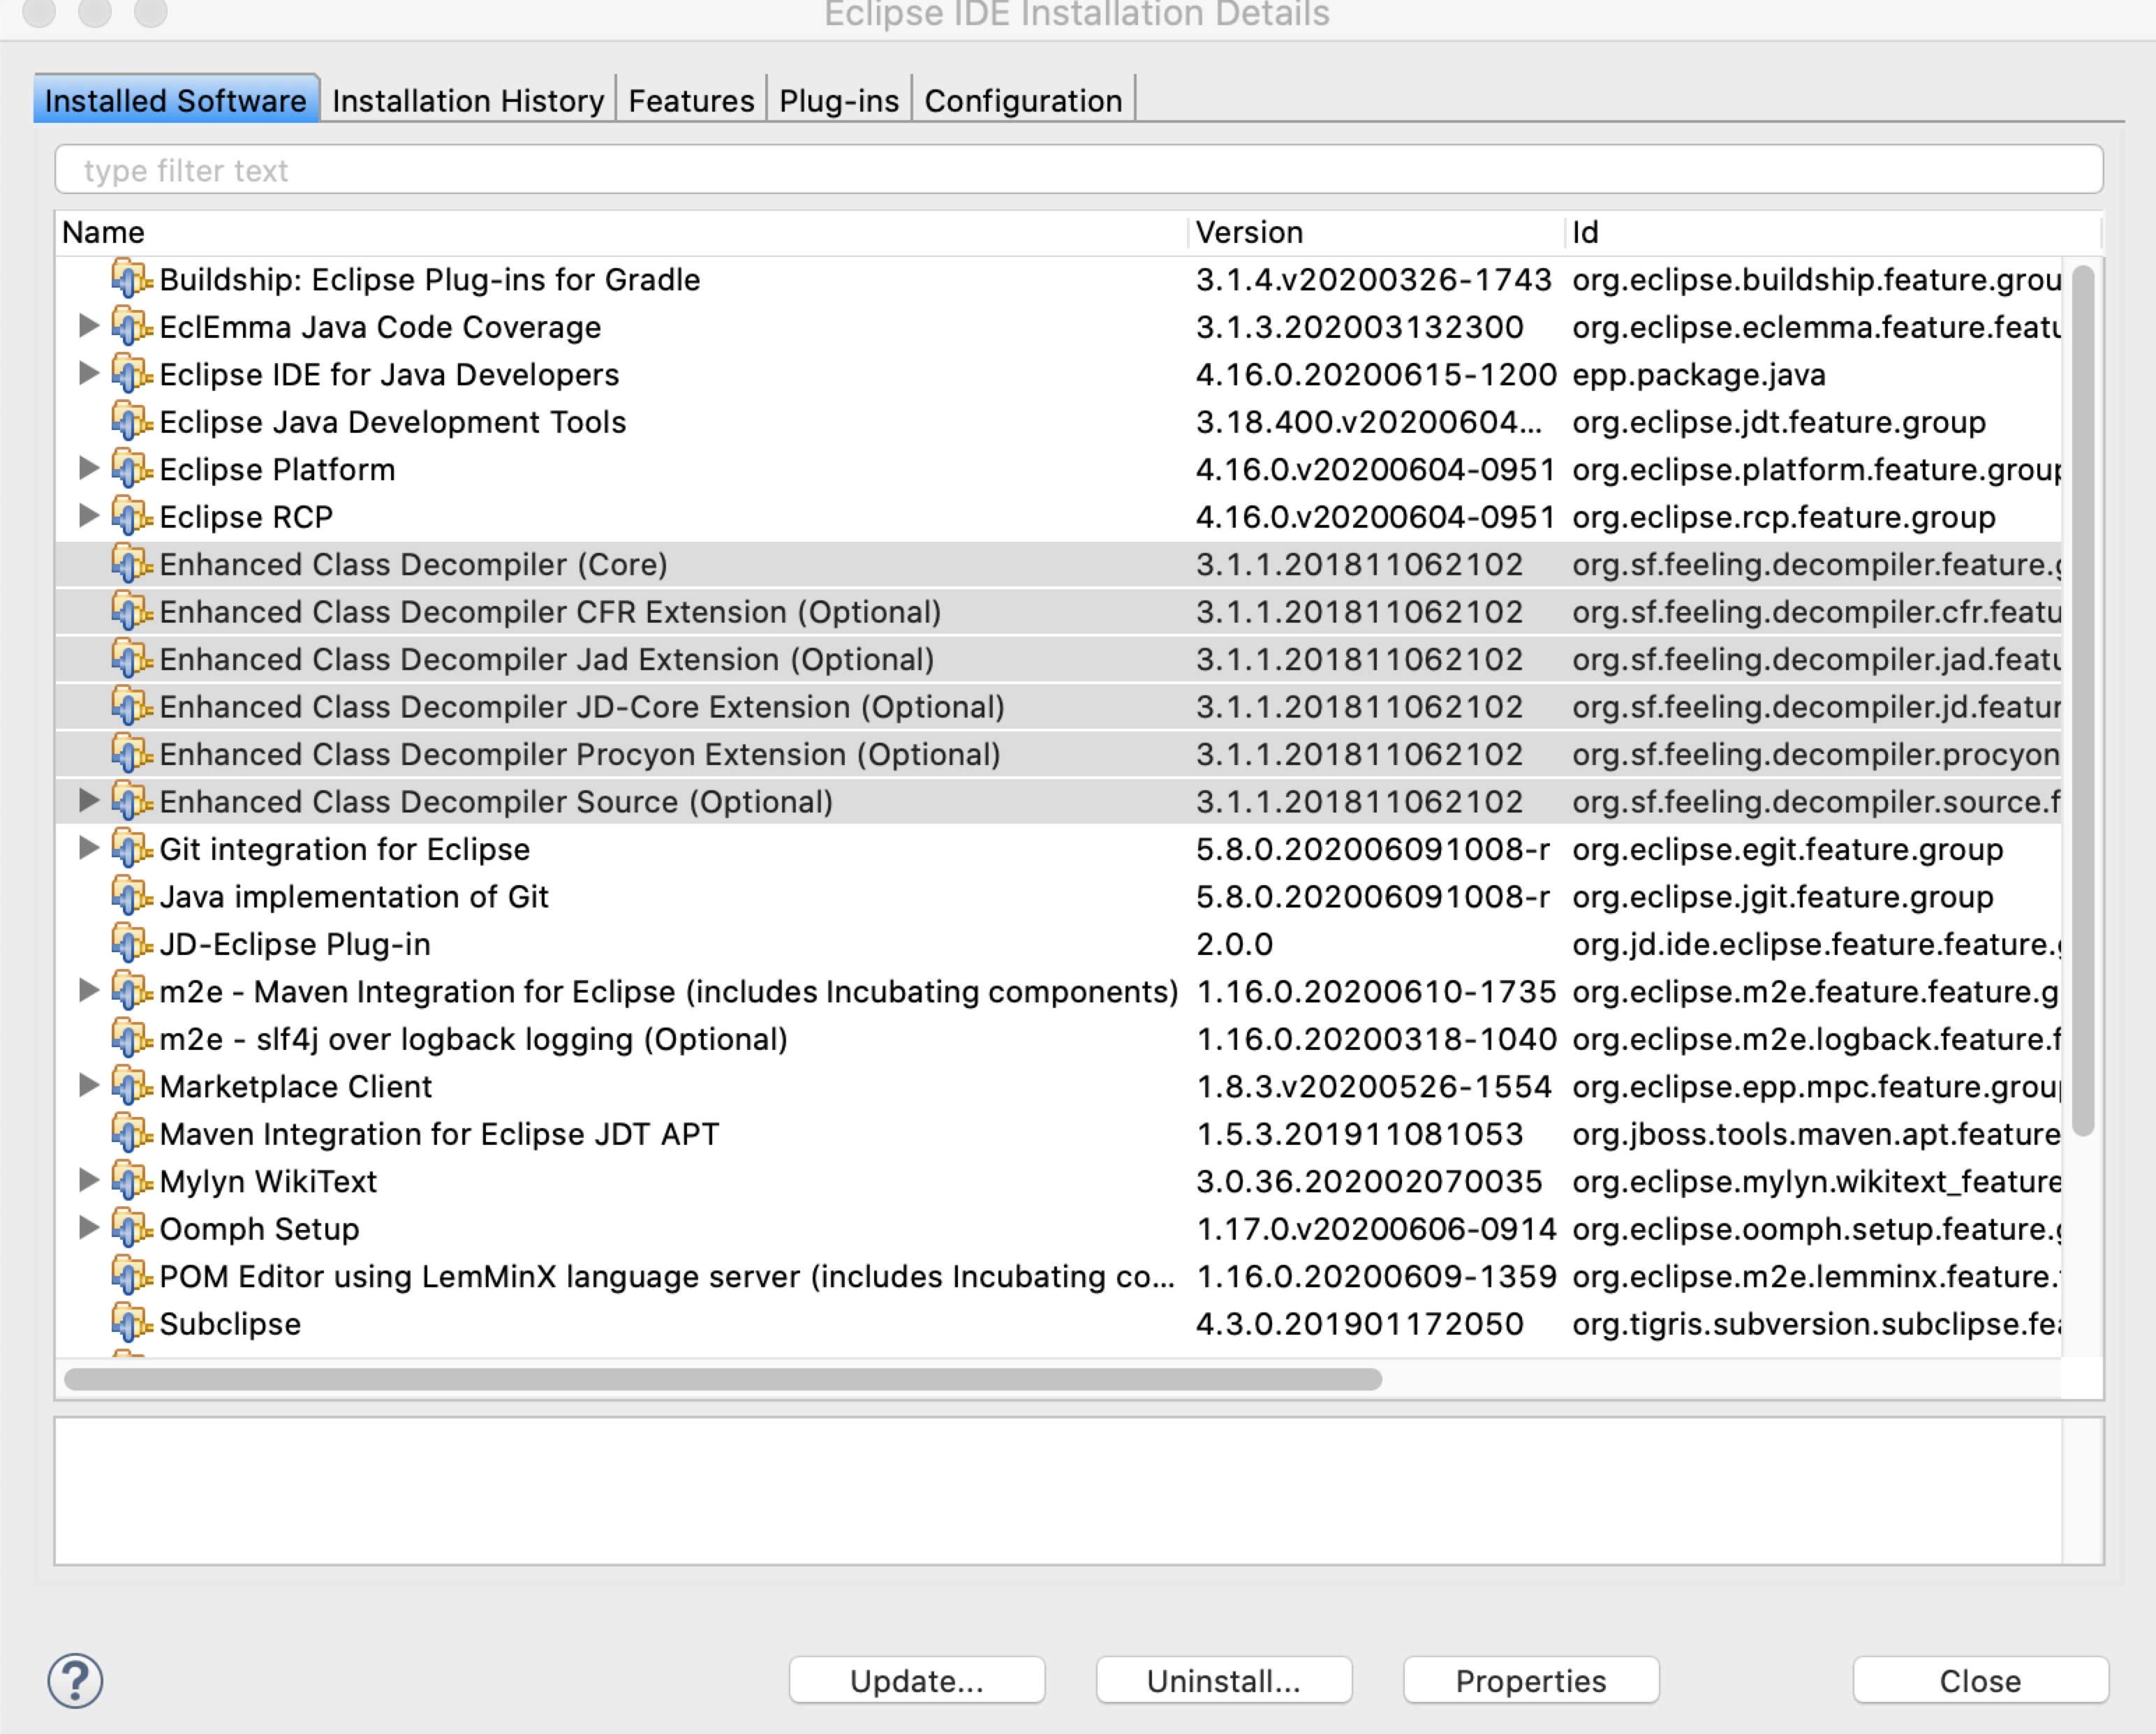This screenshot has height=1734, width=2156.
Task: Select the org.eclipse.egit.feature.group id cell
Action: pyautogui.click(x=1788, y=849)
